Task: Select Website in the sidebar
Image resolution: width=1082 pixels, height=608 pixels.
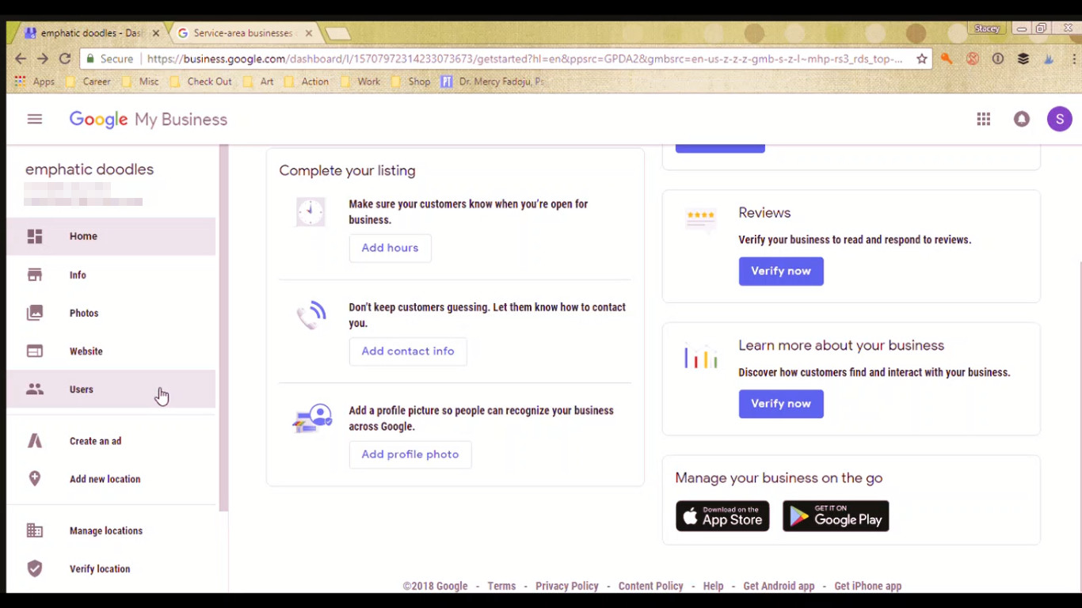Action: [111, 351]
